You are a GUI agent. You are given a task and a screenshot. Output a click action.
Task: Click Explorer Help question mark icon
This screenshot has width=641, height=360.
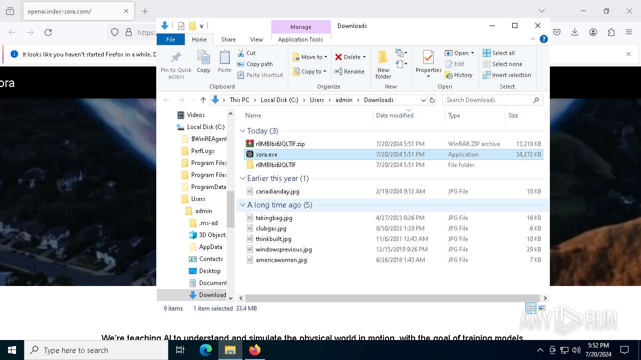(543, 39)
